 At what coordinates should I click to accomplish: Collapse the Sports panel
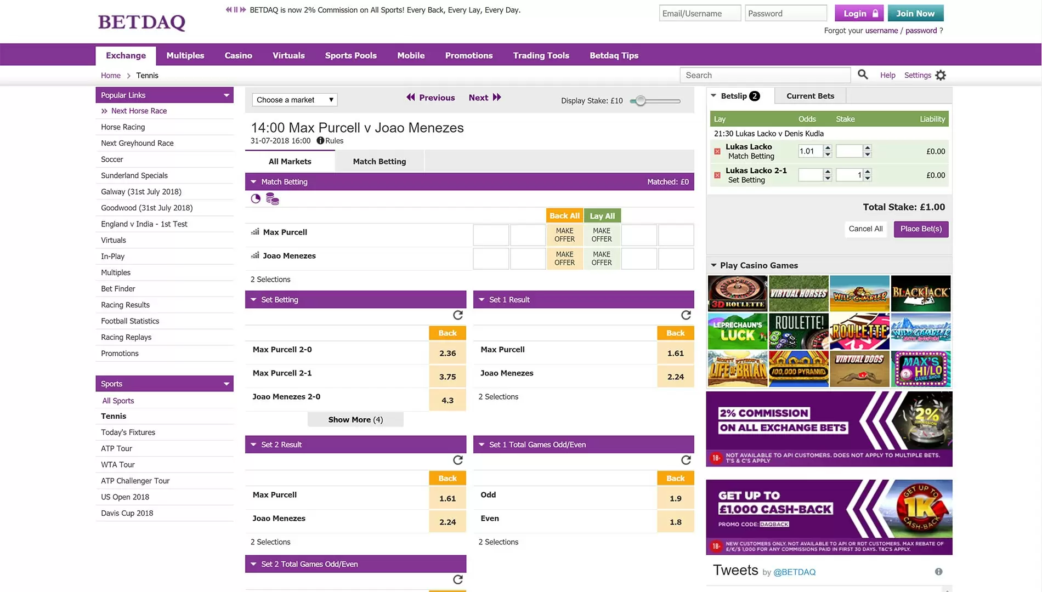click(226, 384)
